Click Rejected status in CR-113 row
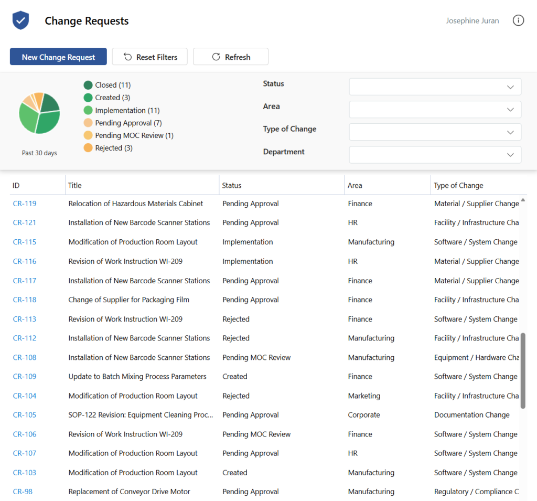537x501 pixels. [x=236, y=319]
